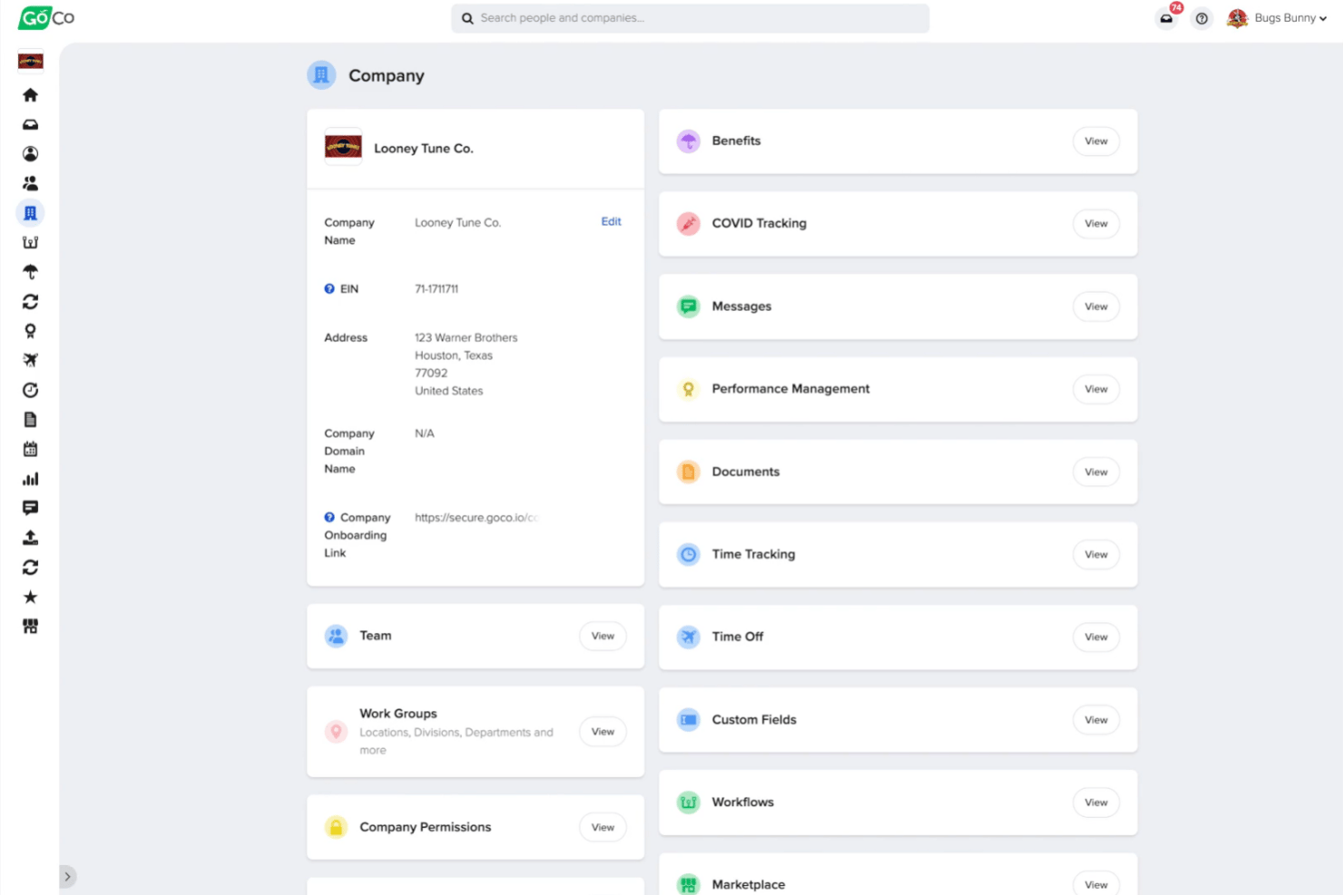Click the Looney Tune Co. sidebar logo
The height and width of the screenshot is (895, 1343).
[x=30, y=61]
